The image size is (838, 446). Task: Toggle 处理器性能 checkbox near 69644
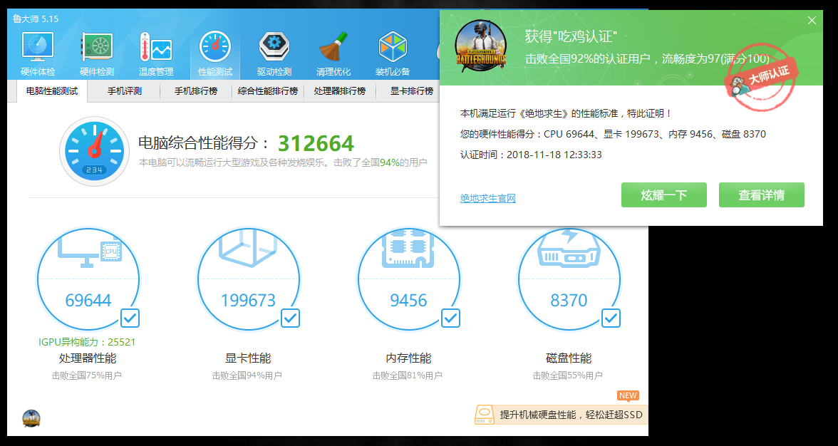(130, 318)
